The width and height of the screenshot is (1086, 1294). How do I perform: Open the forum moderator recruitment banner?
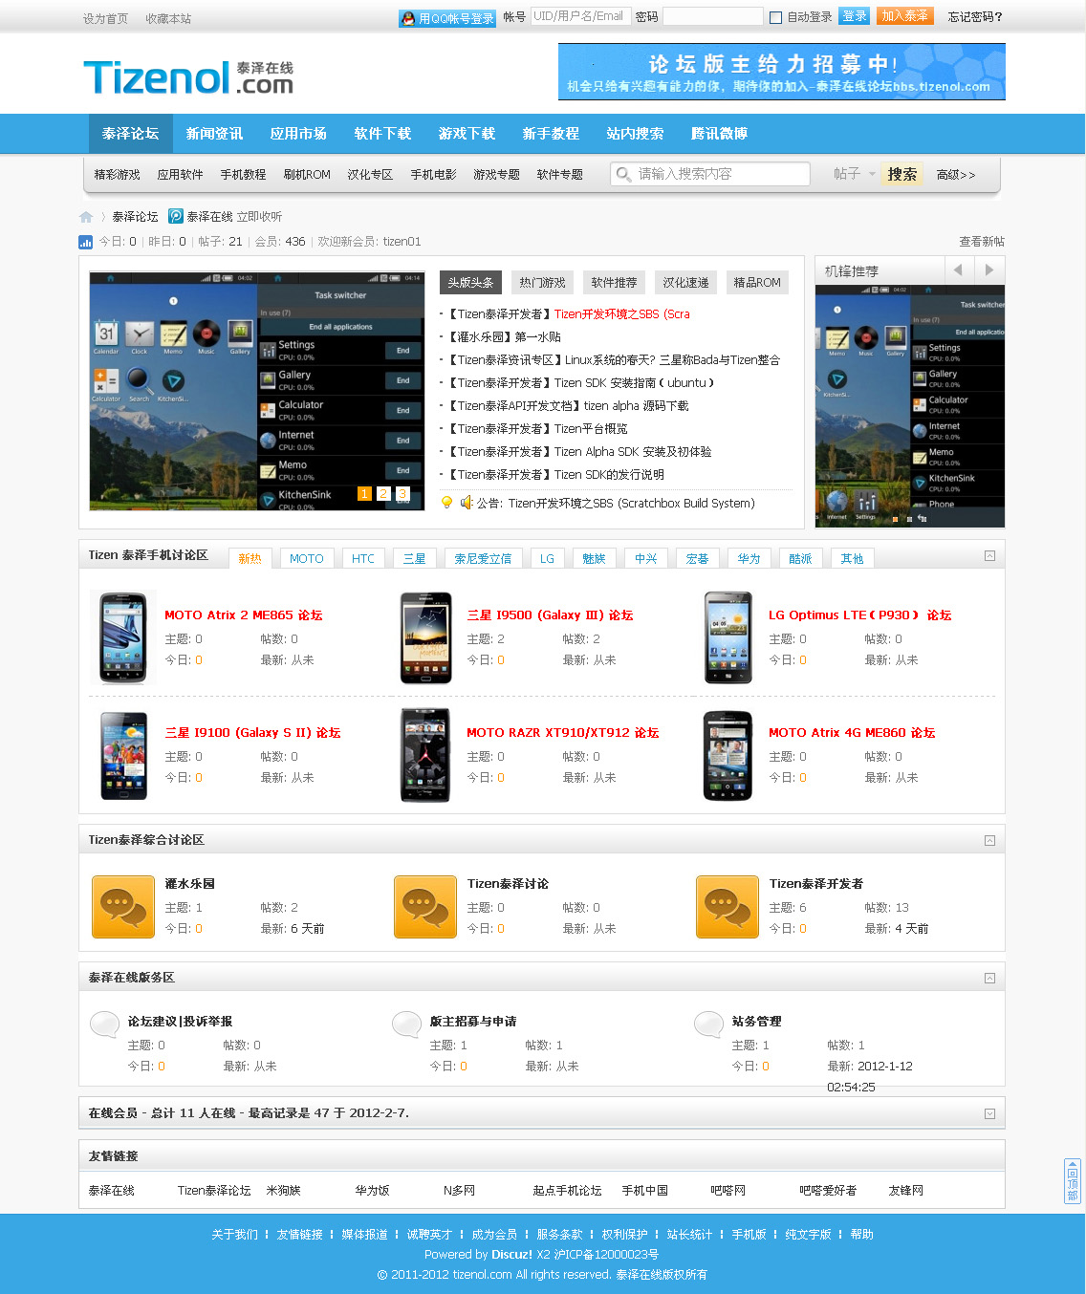(x=782, y=72)
